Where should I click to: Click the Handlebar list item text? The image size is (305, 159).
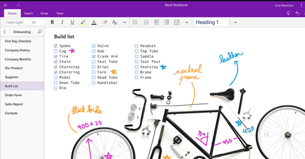click(108, 82)
